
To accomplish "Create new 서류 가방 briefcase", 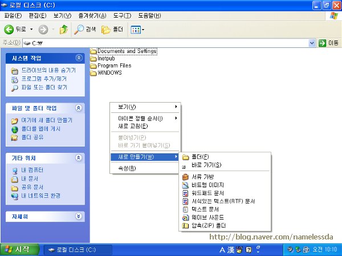I will tap(225, 177).
